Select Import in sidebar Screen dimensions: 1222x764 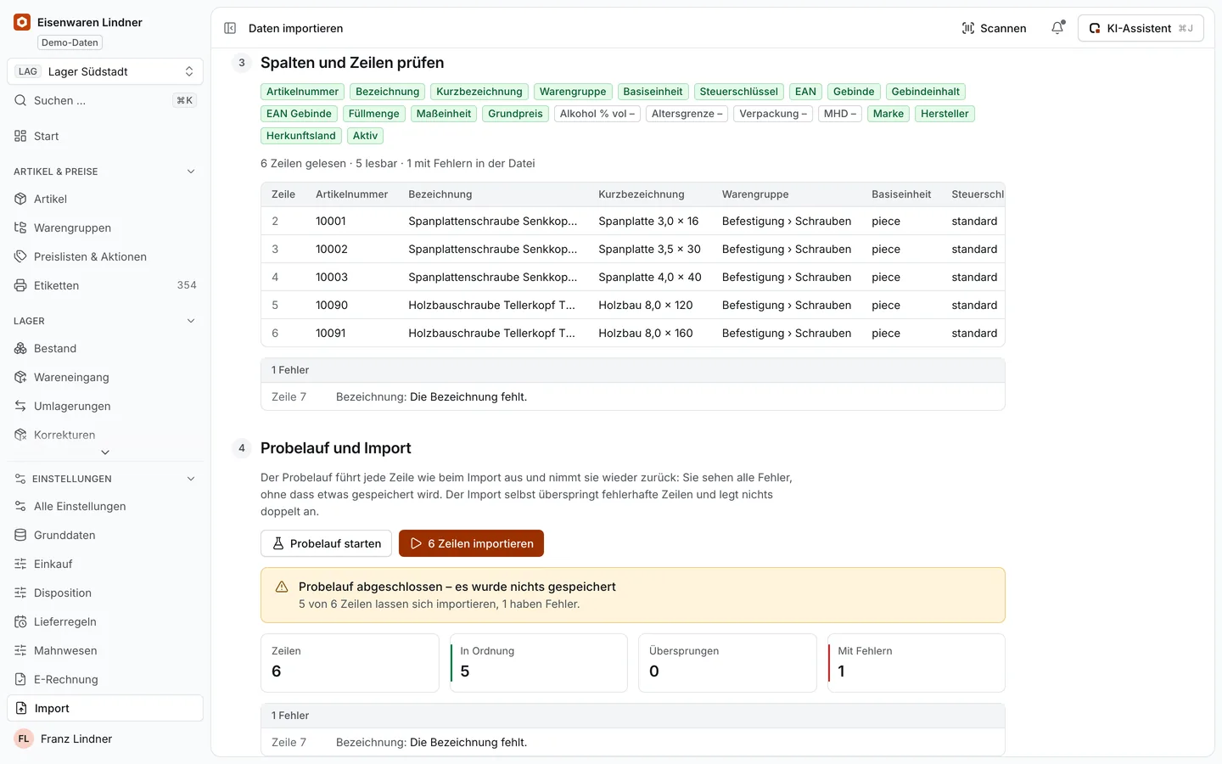[105, 708]
